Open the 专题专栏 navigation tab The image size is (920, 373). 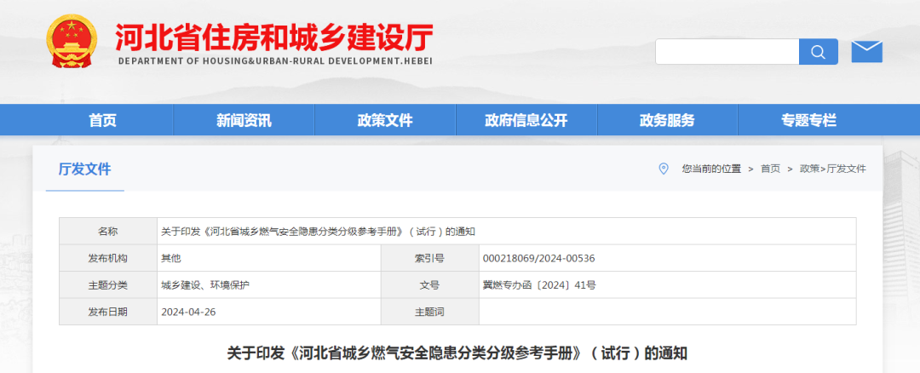pos(808,120)
